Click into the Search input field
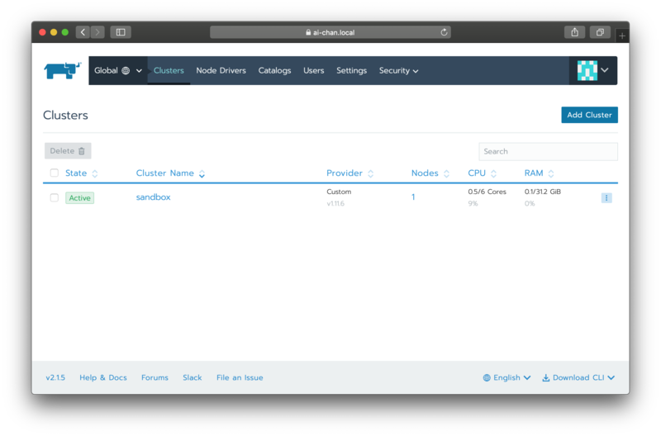The image size is (661, 436). coord(548,152)
